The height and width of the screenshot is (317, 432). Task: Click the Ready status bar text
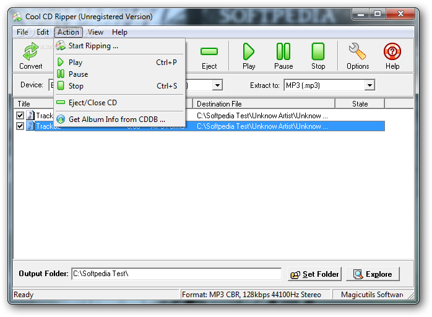click(24, 295)
